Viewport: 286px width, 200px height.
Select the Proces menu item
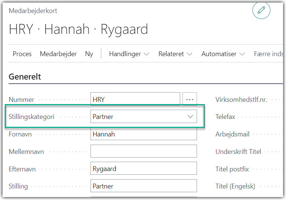pyautogui.click(x=22, y=54)
